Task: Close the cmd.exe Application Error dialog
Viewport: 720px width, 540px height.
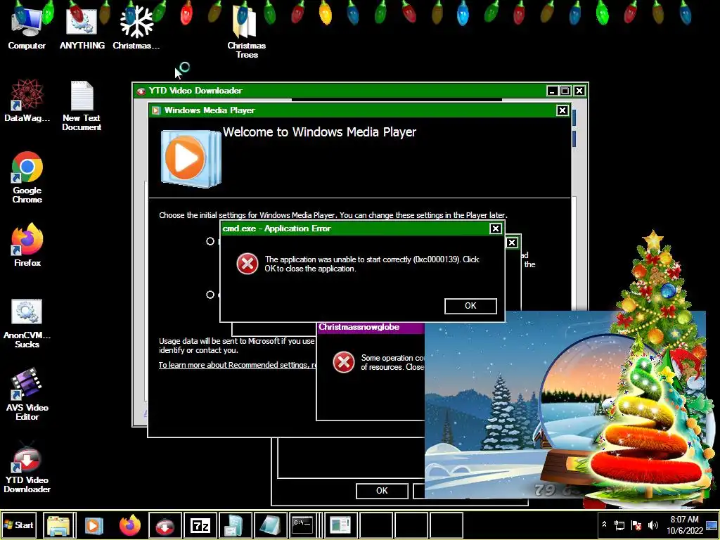Action: 496,229
